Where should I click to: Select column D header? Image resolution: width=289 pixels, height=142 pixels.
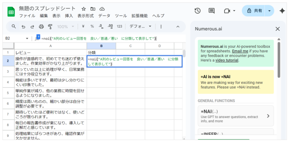(160, 46)
